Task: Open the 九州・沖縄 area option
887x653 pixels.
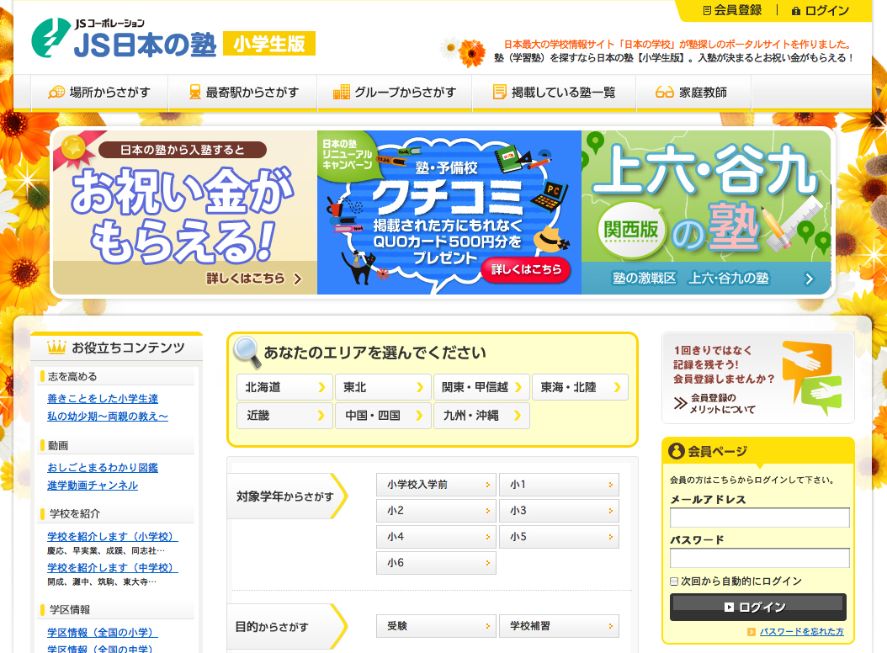Action: pos(481,416)
